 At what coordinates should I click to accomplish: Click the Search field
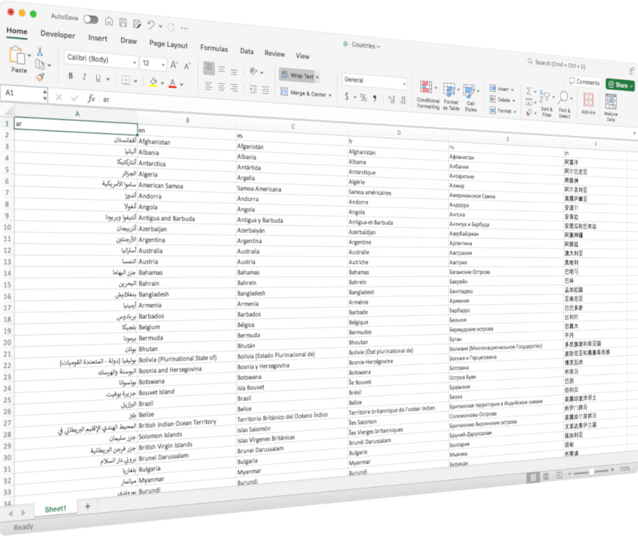point(575,64)
